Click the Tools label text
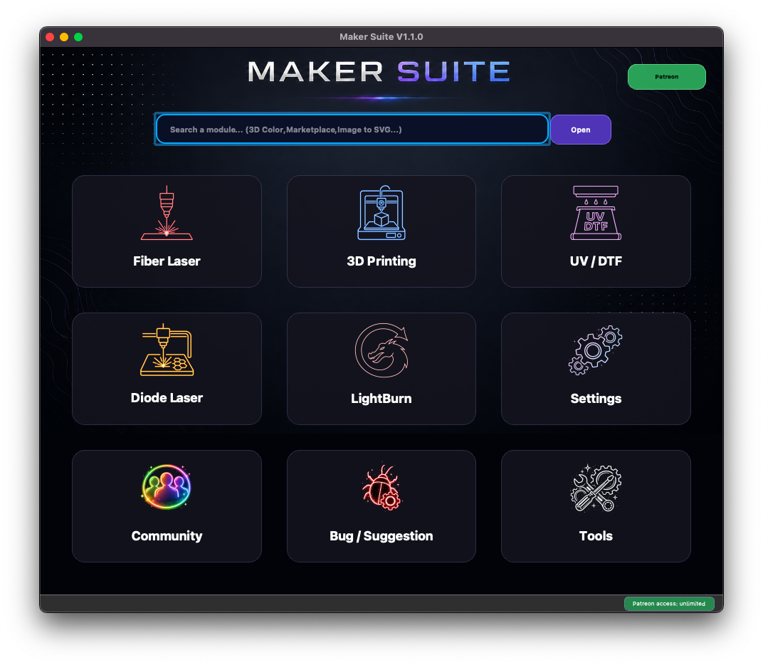This screenshot has height=665, width=763. pos(596,535)
